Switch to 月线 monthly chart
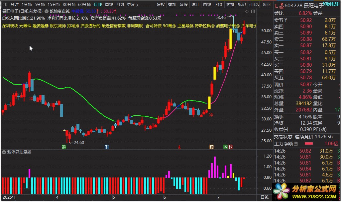 pyautogui.click(x=120, y=4)
